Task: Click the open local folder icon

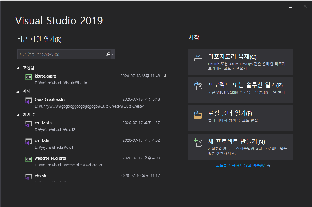Action: click(x=198, y=114)
